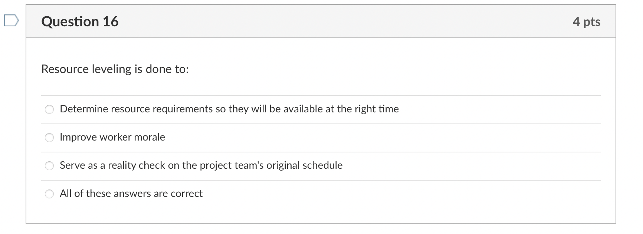Viewport: 643px width, 234px height.
Task: Click the 'Determine resource requirements' answer text
Action: pos(229,109)
